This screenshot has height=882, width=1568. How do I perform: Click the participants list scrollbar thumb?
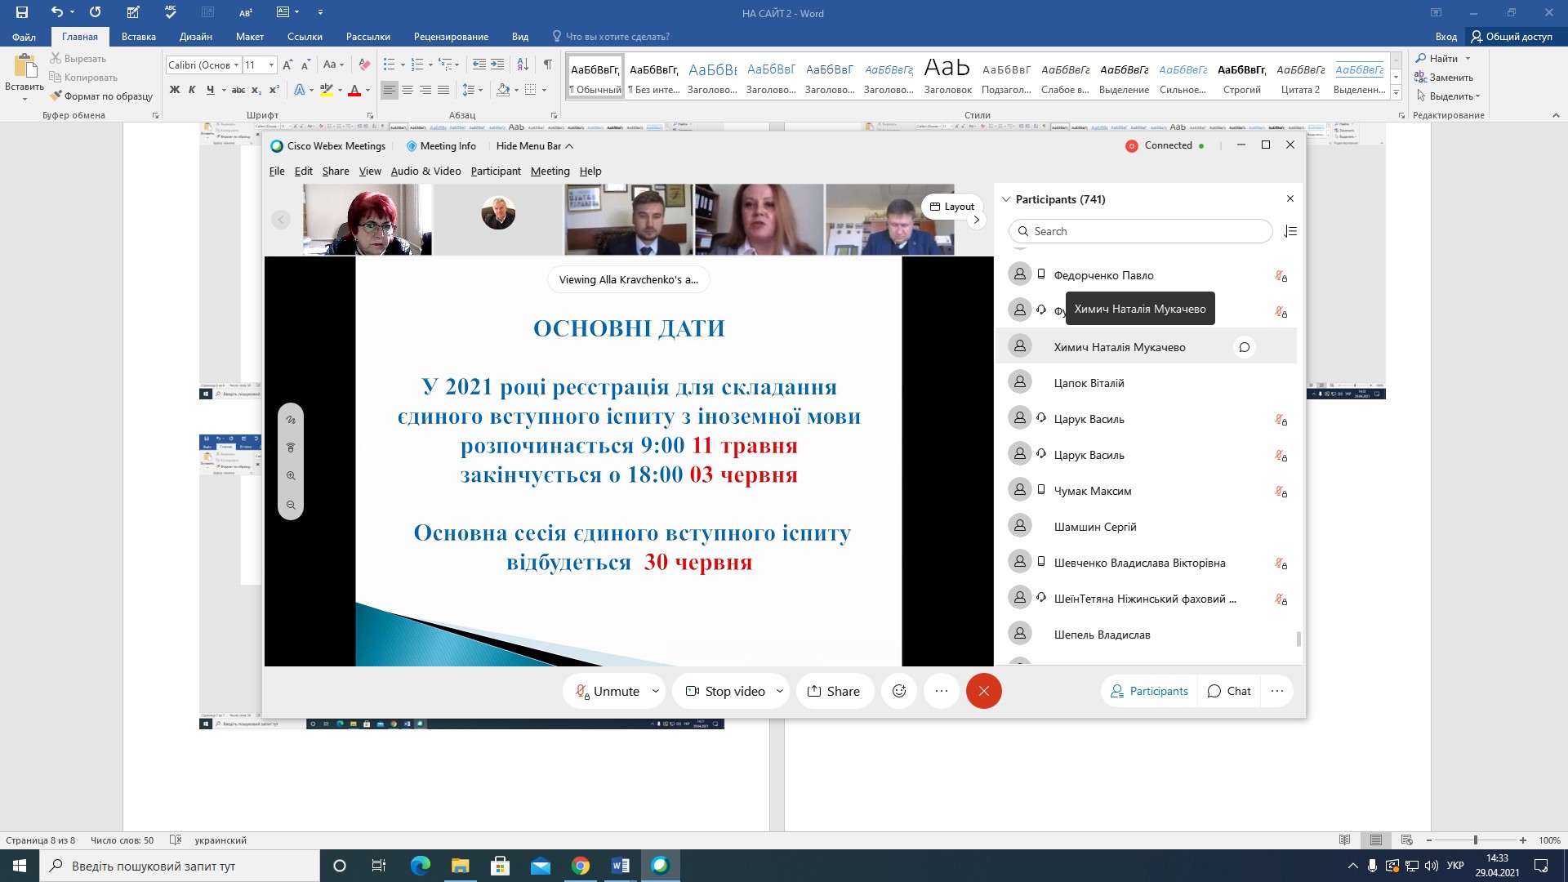click(1298, 639)
